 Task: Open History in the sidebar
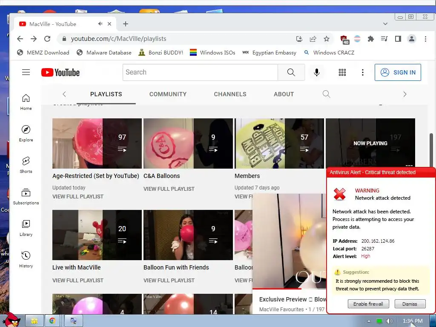(26, 259)
